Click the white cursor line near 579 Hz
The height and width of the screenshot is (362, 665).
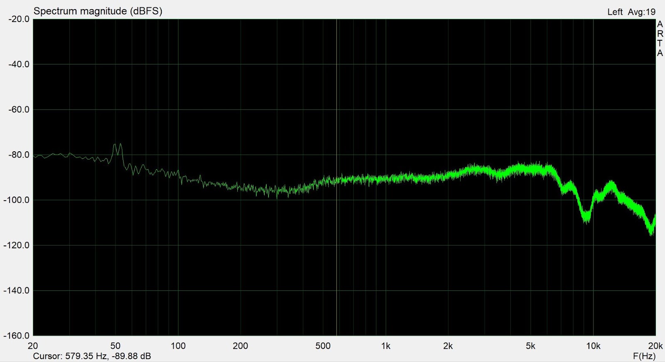pyautogui.click(x=336, y=177)
